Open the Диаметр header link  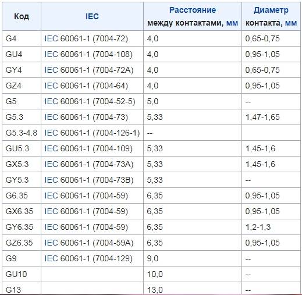(271, 10)
